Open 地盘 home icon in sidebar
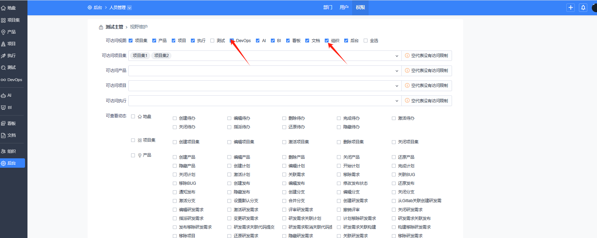Image resolution: width=597 pixels, height=238 pixels. click(x=3, y=8)
